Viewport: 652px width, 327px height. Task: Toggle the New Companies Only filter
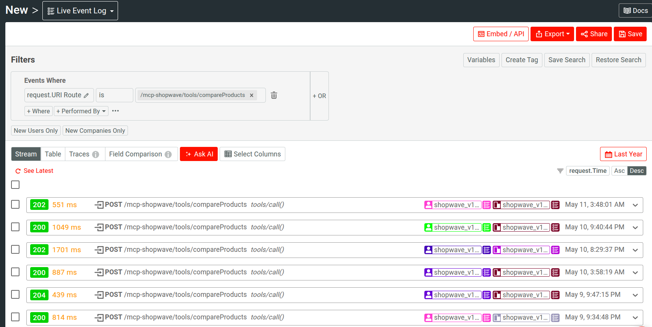pyautogui.click(x=95, y=130)
